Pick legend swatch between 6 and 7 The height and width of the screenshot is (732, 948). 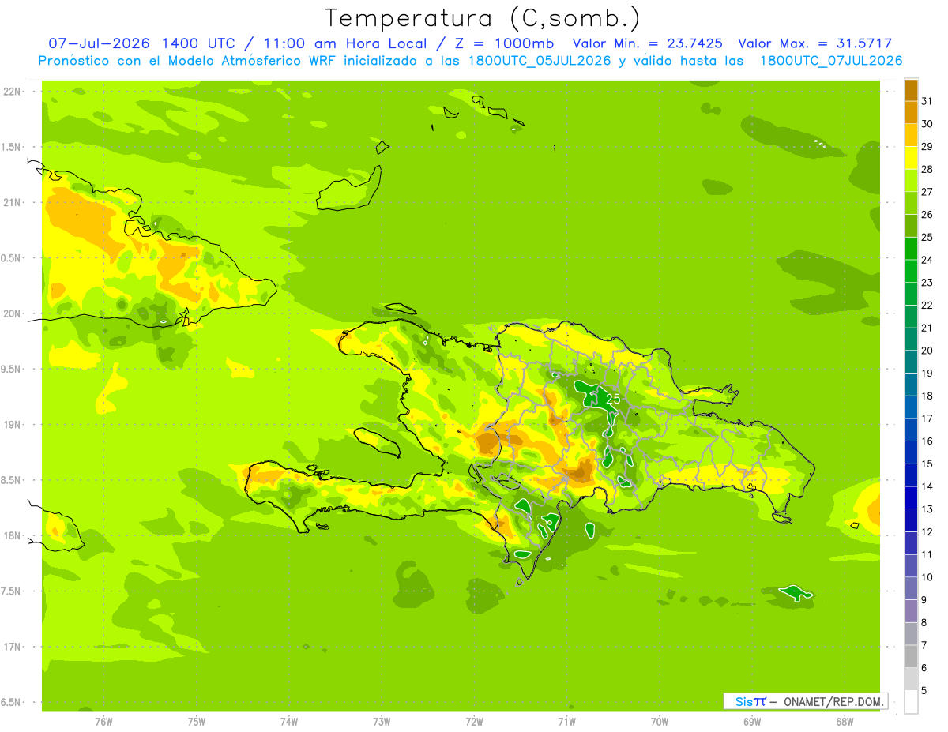(911, 656)
